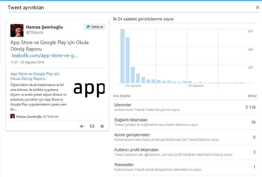This screenshot has width=262, height=177.
Task: Click the 19 link clicks value
Action: pos(253,122)
